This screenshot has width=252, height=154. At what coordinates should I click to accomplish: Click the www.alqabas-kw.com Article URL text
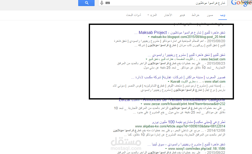180,126
